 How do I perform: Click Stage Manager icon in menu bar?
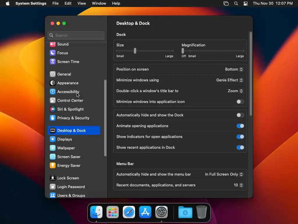(226, 3)
